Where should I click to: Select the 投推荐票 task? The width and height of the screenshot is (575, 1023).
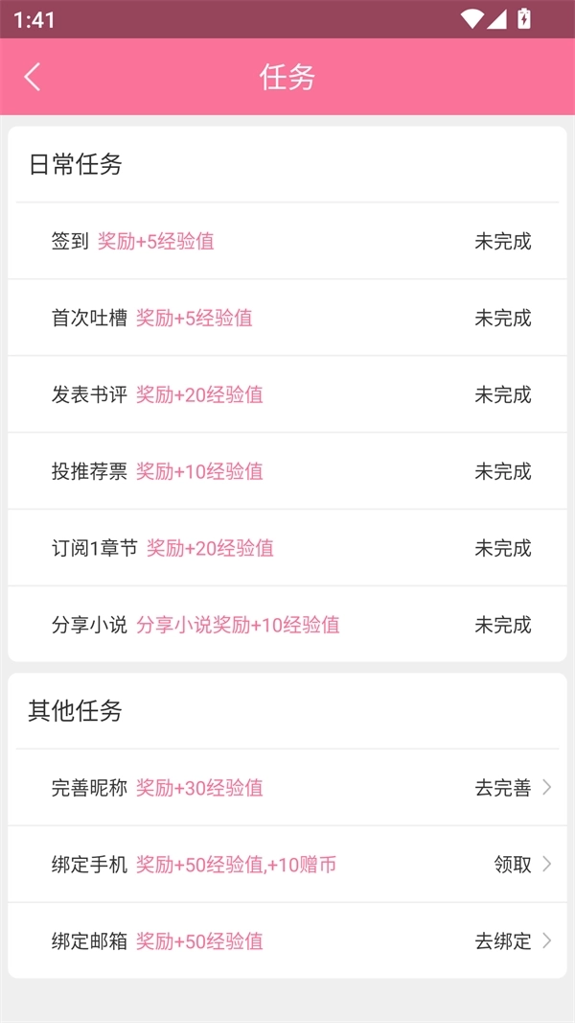89,471
